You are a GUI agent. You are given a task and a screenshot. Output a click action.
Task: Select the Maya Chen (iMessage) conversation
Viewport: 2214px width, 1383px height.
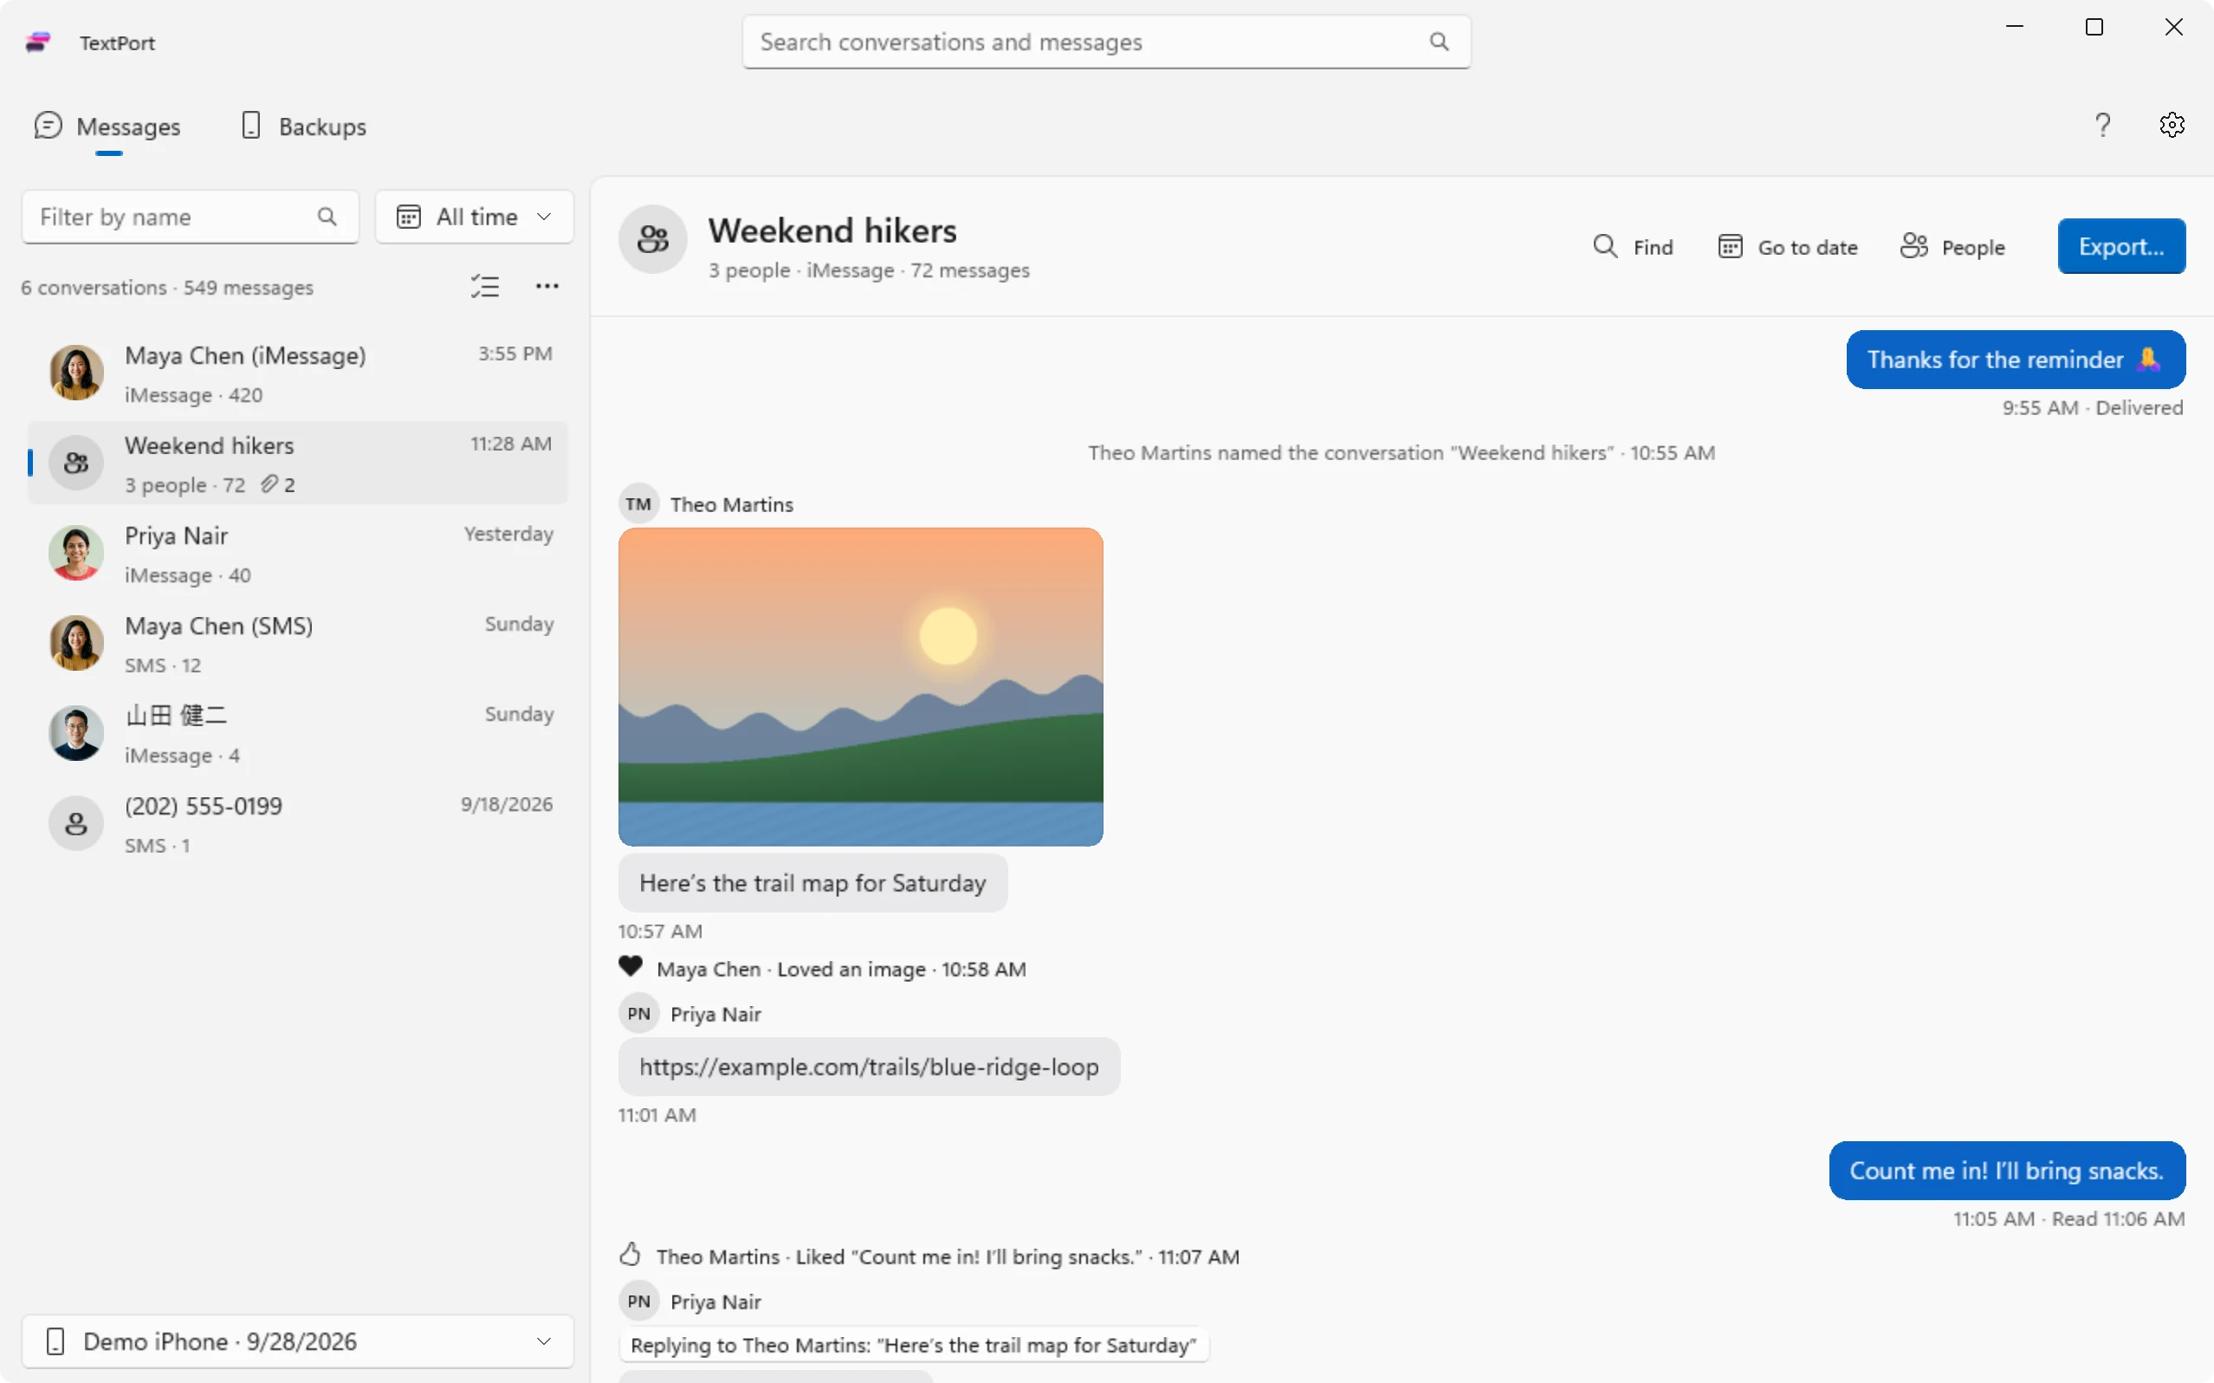[x=298, y=373]
